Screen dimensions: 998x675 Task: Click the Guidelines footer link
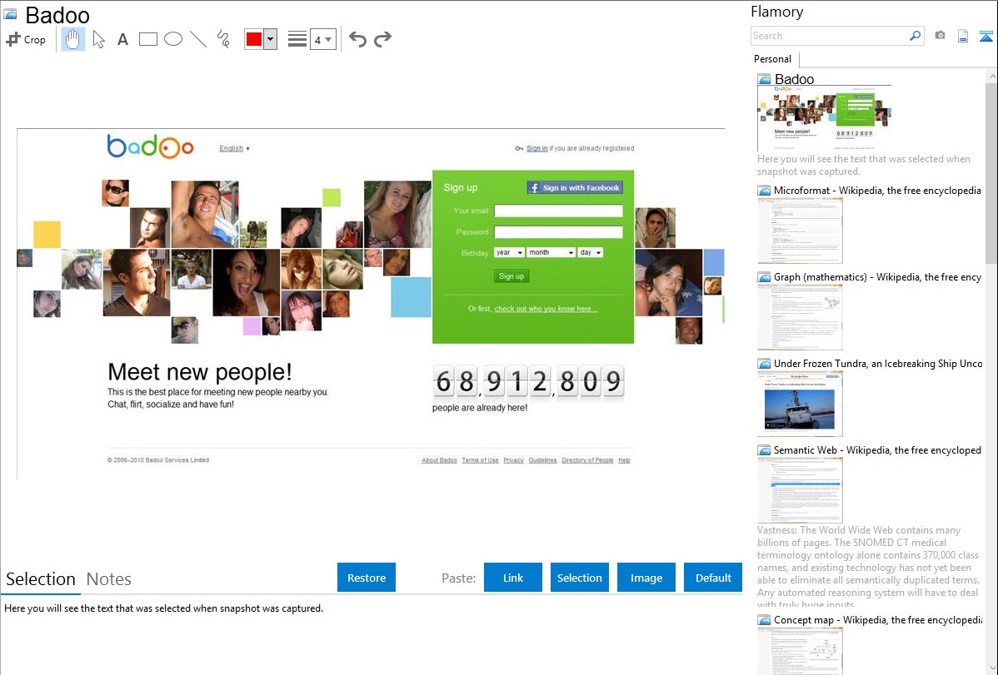pos(542,460)
